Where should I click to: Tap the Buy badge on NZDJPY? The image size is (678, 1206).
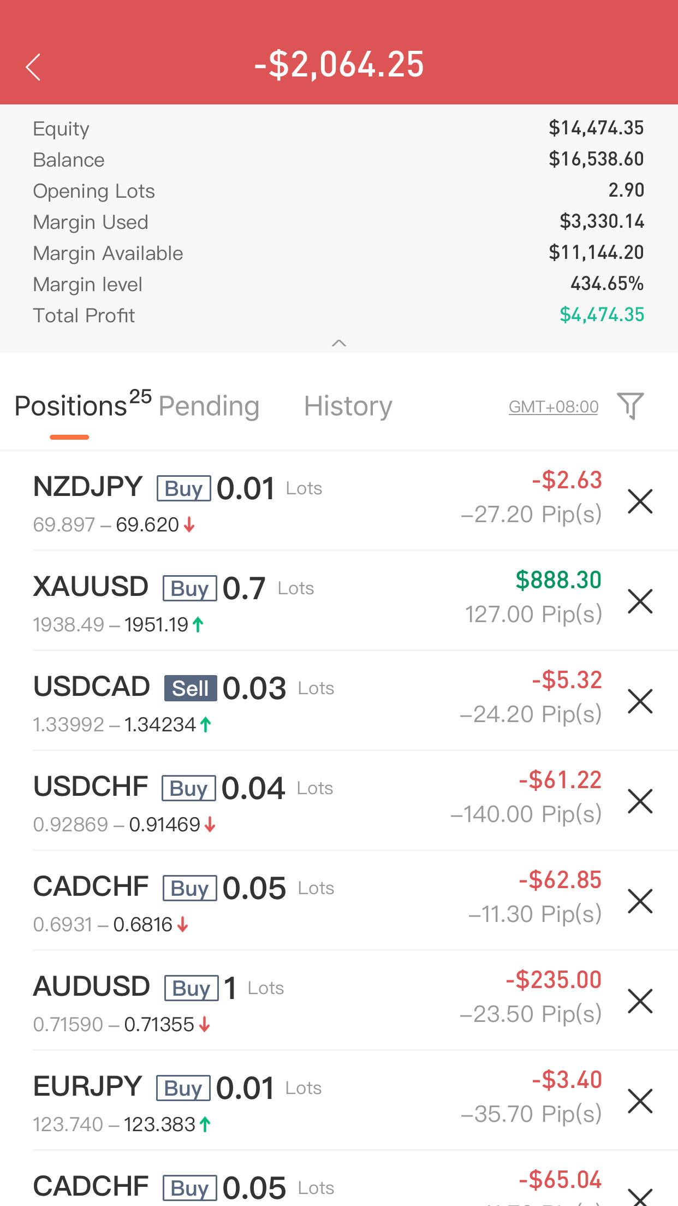[x=183, y=488]
